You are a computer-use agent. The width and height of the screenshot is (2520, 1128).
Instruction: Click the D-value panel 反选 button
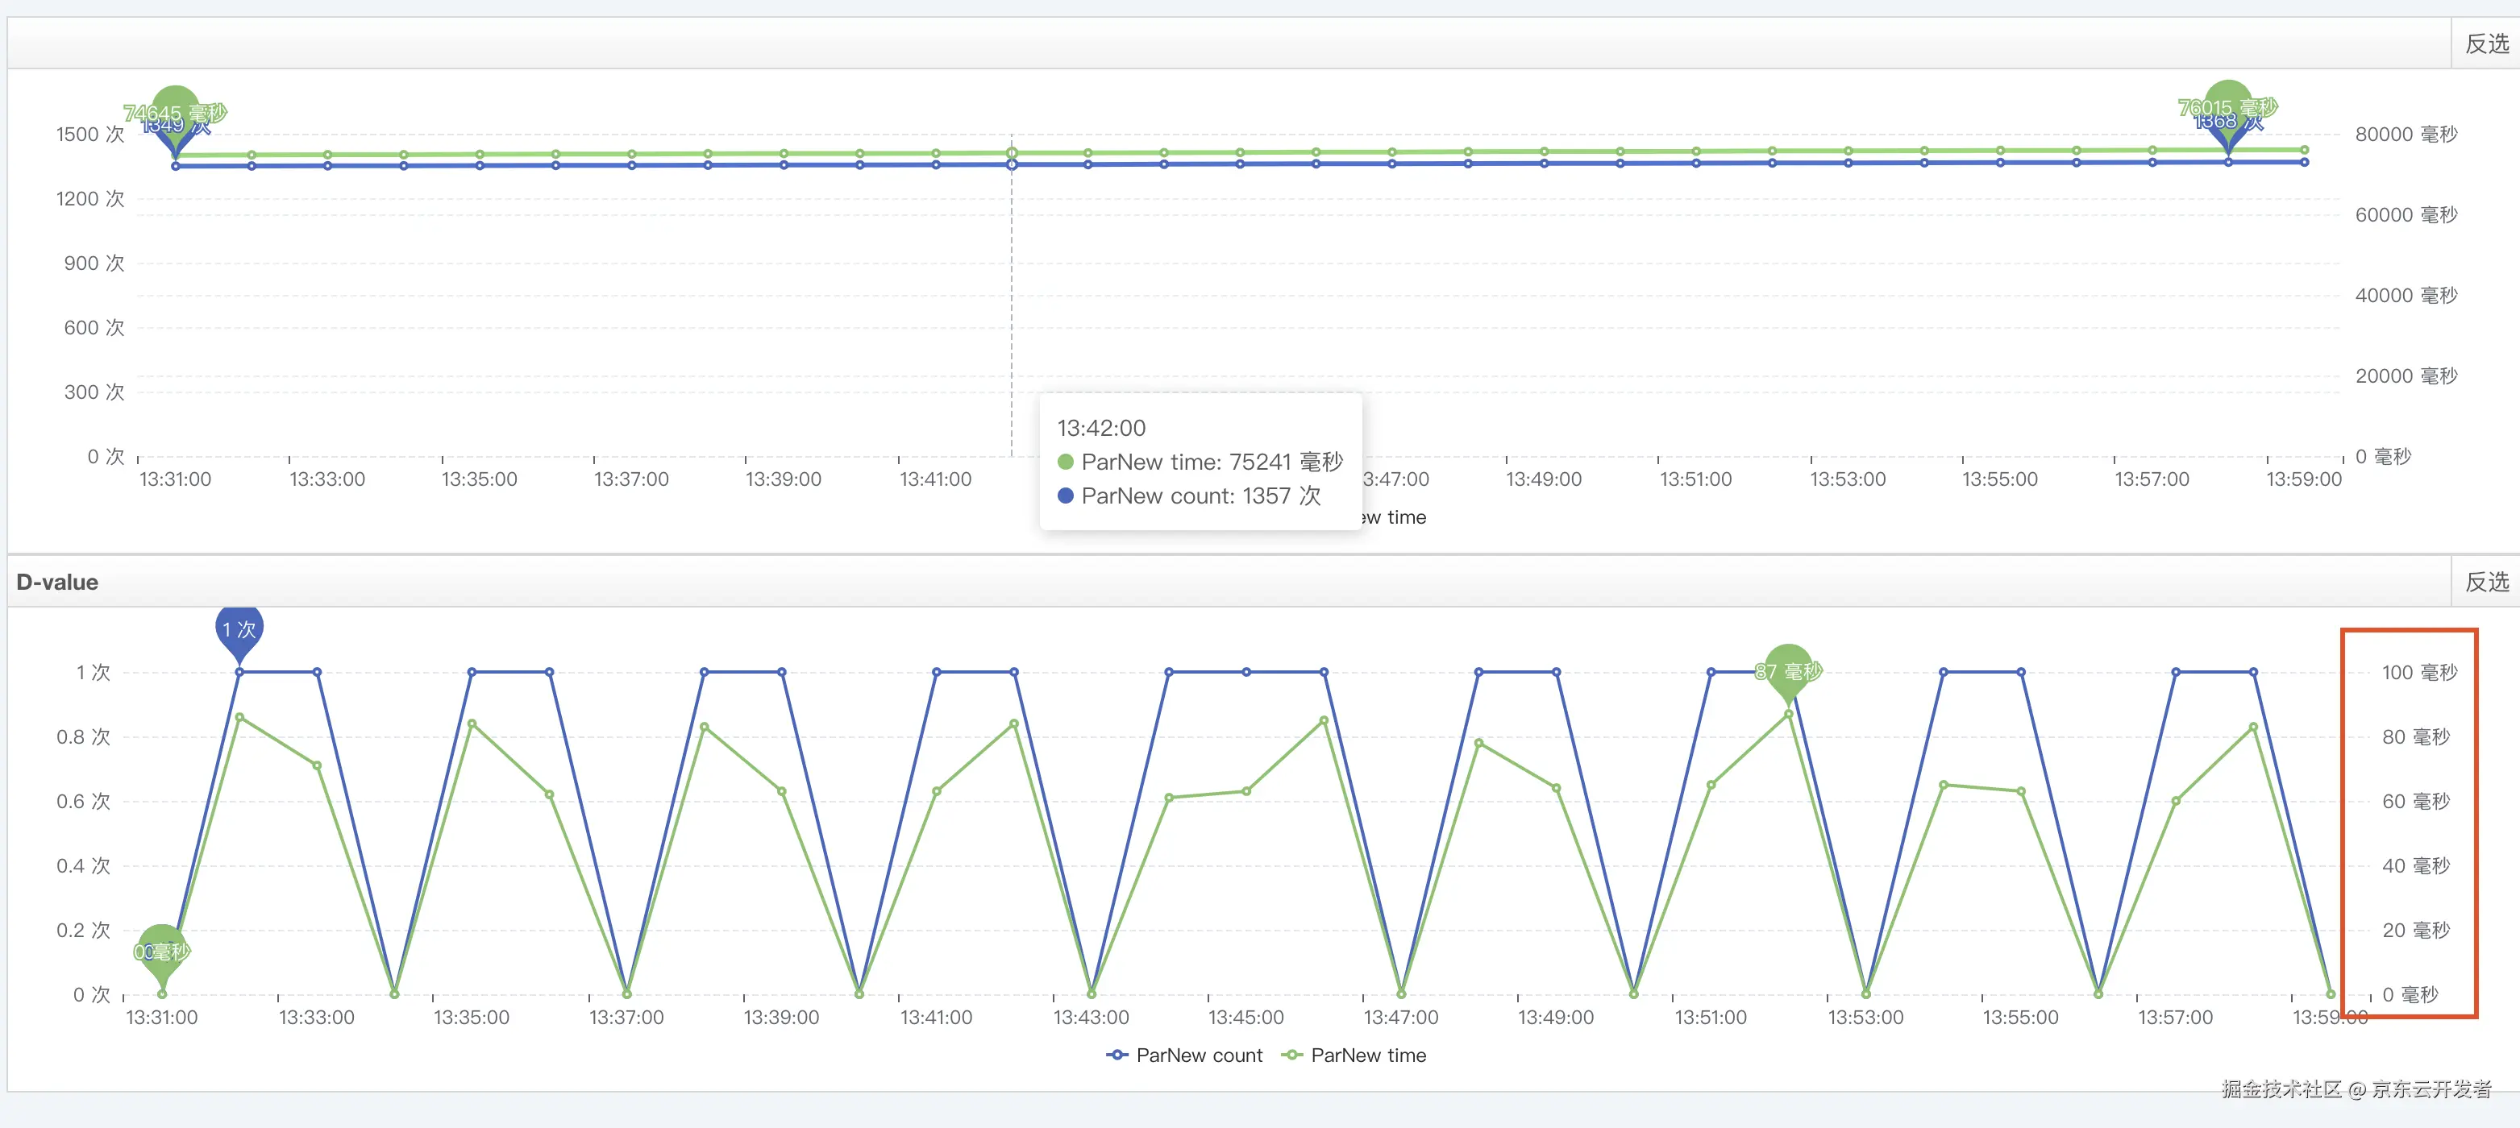(2486, 582)
